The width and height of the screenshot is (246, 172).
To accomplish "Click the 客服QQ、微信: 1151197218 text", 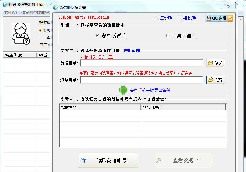I will [84, 18].
